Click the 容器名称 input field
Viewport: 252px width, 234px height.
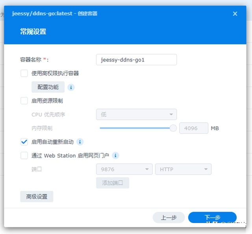tap(137, 60)
